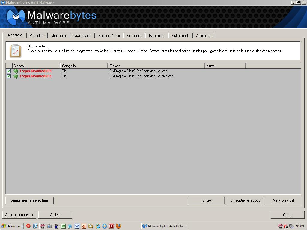
Task: Uncheck the box for webshot.exe
Action: click(9, 71)
